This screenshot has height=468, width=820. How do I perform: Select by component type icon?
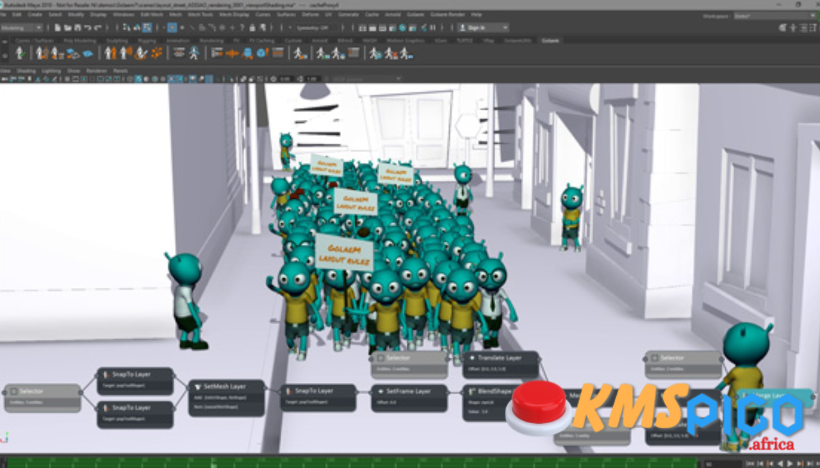pos(147,28)
